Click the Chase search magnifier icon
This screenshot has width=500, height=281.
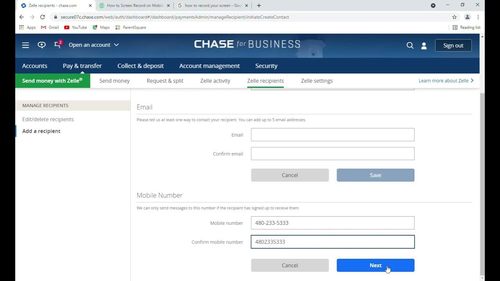410,45
